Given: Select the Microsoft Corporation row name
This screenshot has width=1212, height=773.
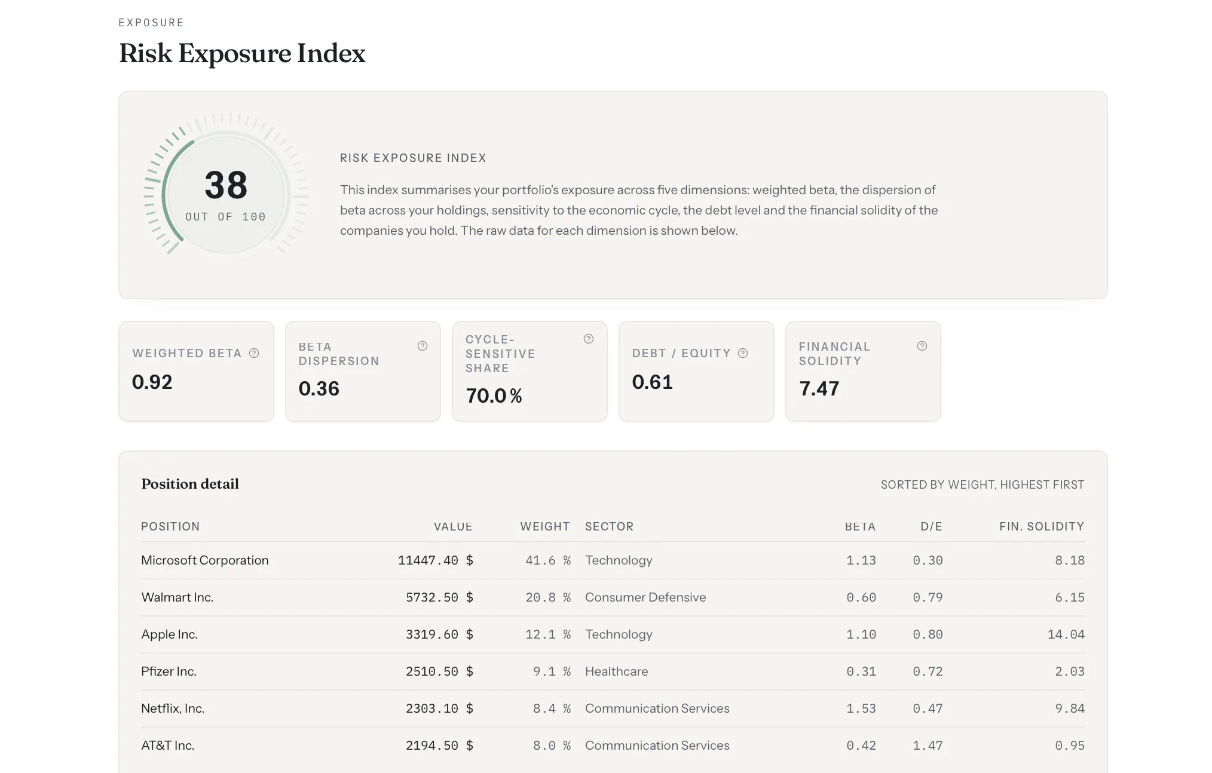Looking at the screenshot, I should [x=205, y=560].
